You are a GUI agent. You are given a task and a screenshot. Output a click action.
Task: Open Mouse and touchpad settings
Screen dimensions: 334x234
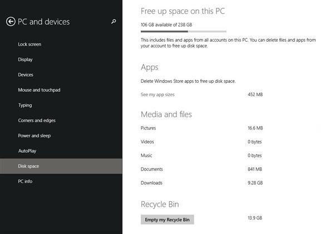pos(40,90)
